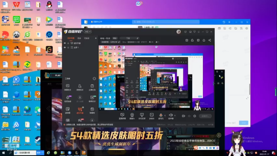
Task: Open notifications bell in streaming app
Action: click(204, 40)
